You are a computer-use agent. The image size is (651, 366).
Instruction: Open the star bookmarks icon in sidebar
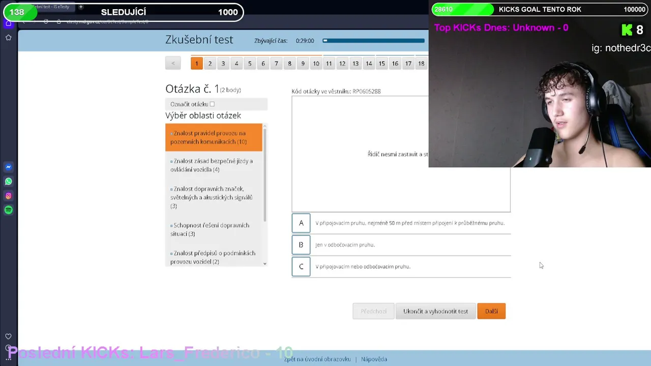coord(8,38)
